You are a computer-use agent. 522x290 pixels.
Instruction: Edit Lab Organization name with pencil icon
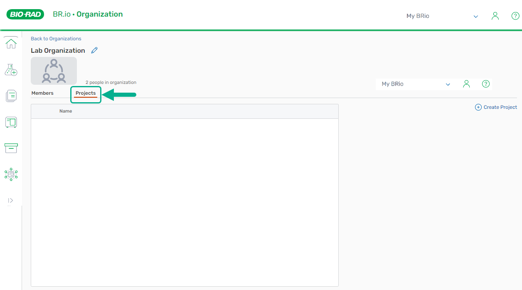coord(94,50)
